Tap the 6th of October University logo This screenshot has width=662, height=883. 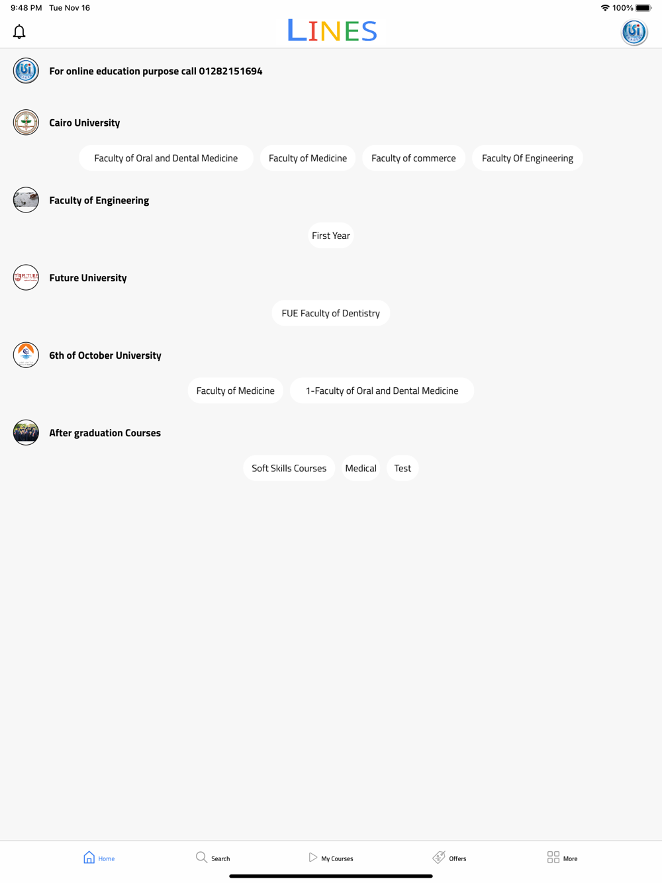coord(26,355)
